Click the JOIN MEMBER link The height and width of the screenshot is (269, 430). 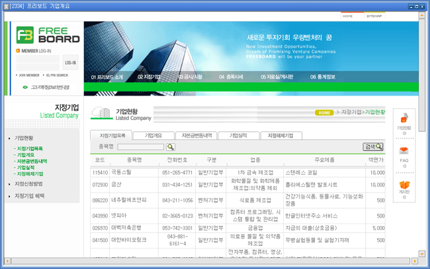tap(27, 75)
